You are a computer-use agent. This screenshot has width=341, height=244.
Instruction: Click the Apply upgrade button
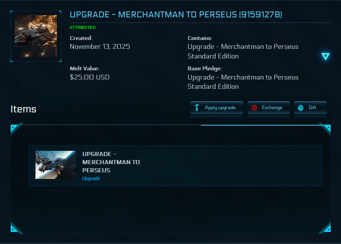click(216, 108)
